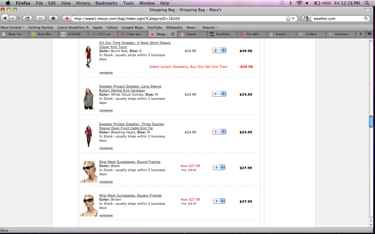Open quantity dropdown for Zipper Knit Tunic
The height and width of the screenshot is (234, 375).
219,50
